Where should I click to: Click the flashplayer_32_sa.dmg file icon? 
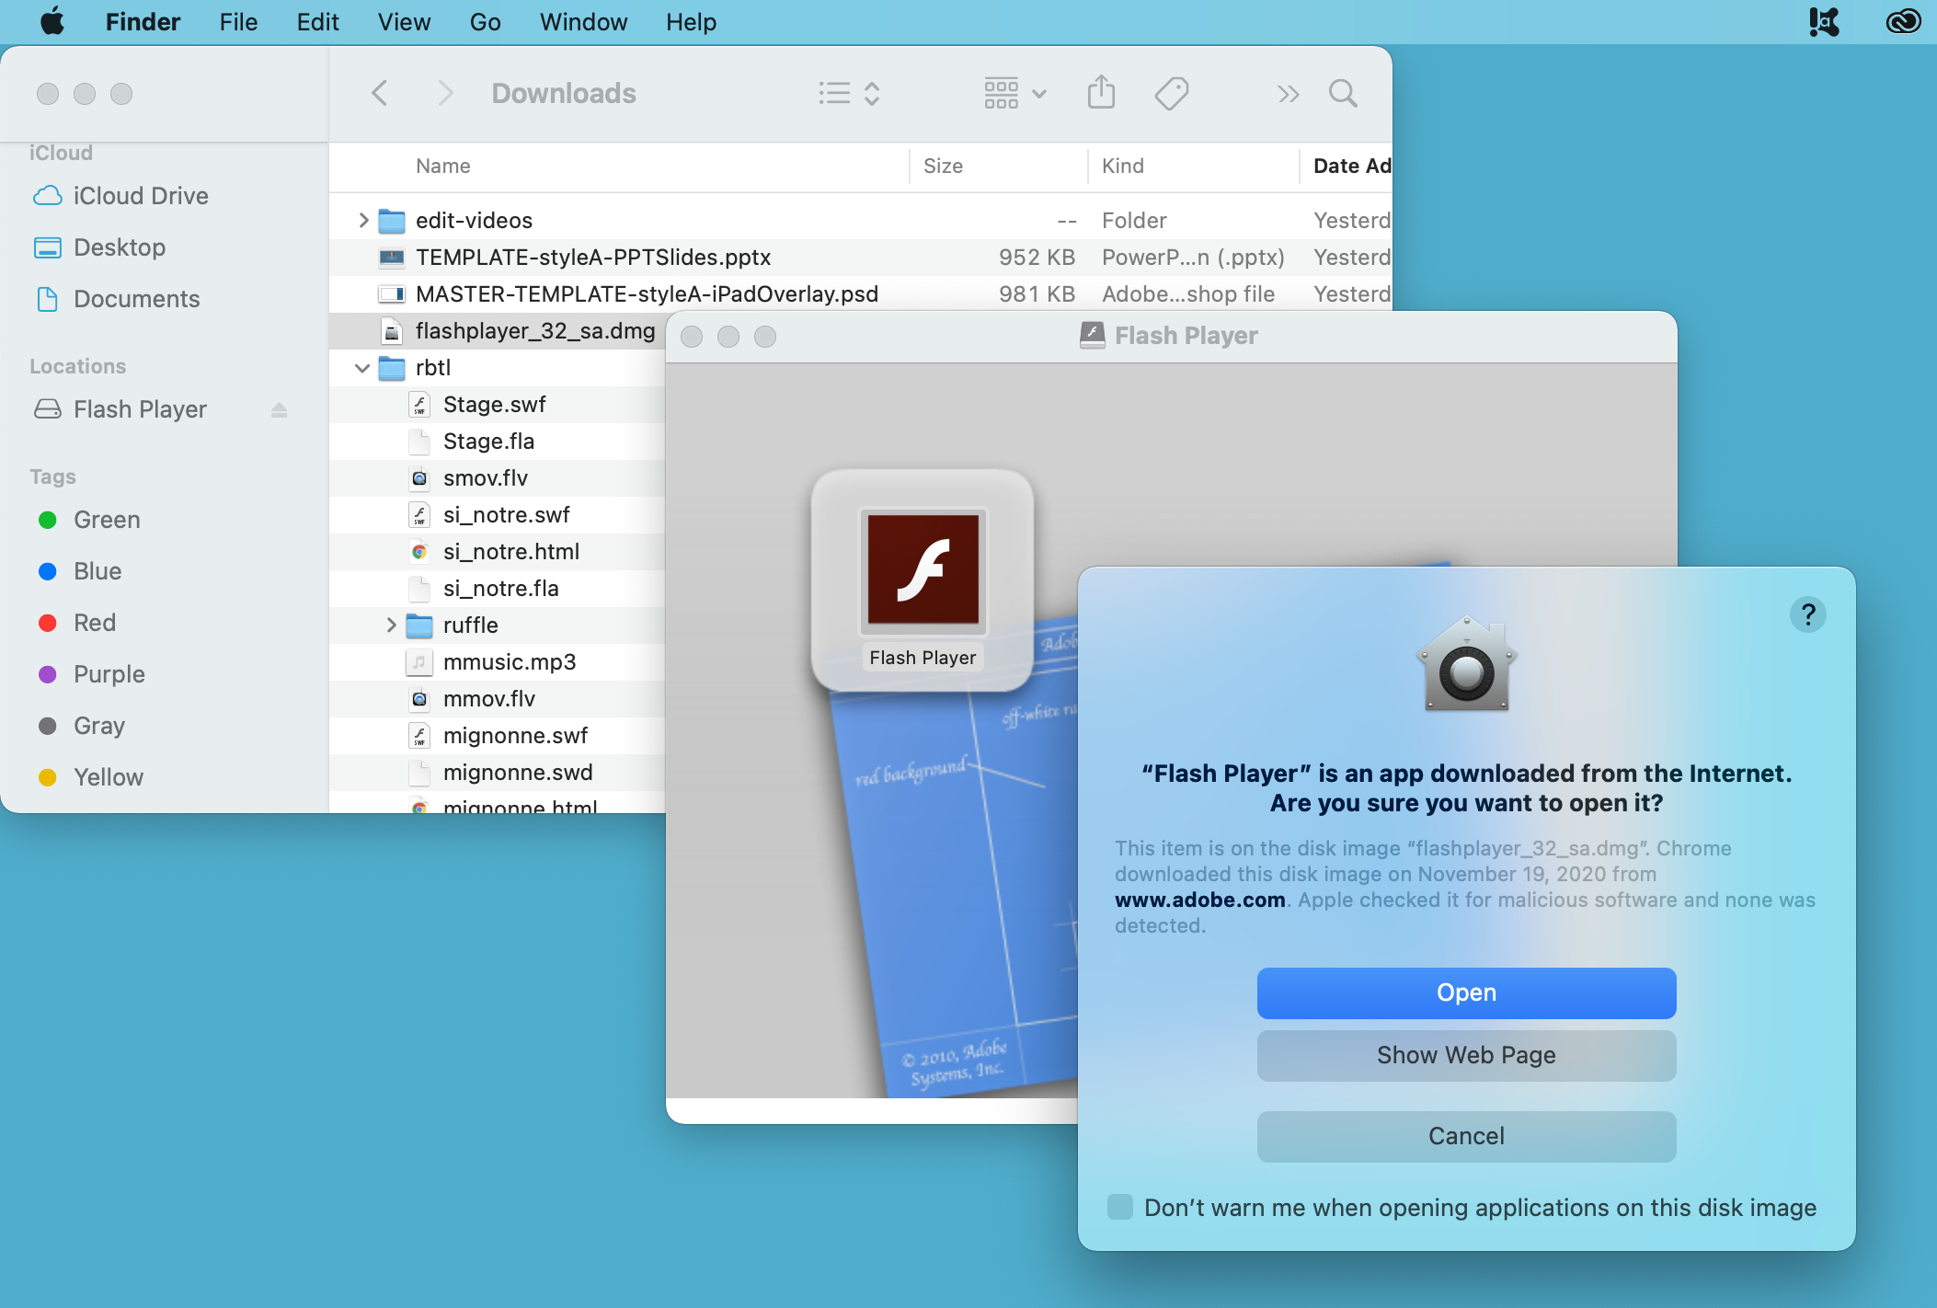[x=392, y=331]
